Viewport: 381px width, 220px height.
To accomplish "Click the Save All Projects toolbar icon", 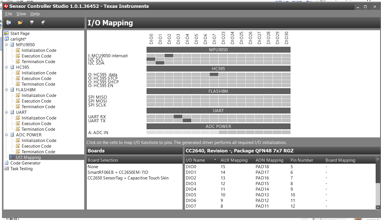I will tap(43, 23).
